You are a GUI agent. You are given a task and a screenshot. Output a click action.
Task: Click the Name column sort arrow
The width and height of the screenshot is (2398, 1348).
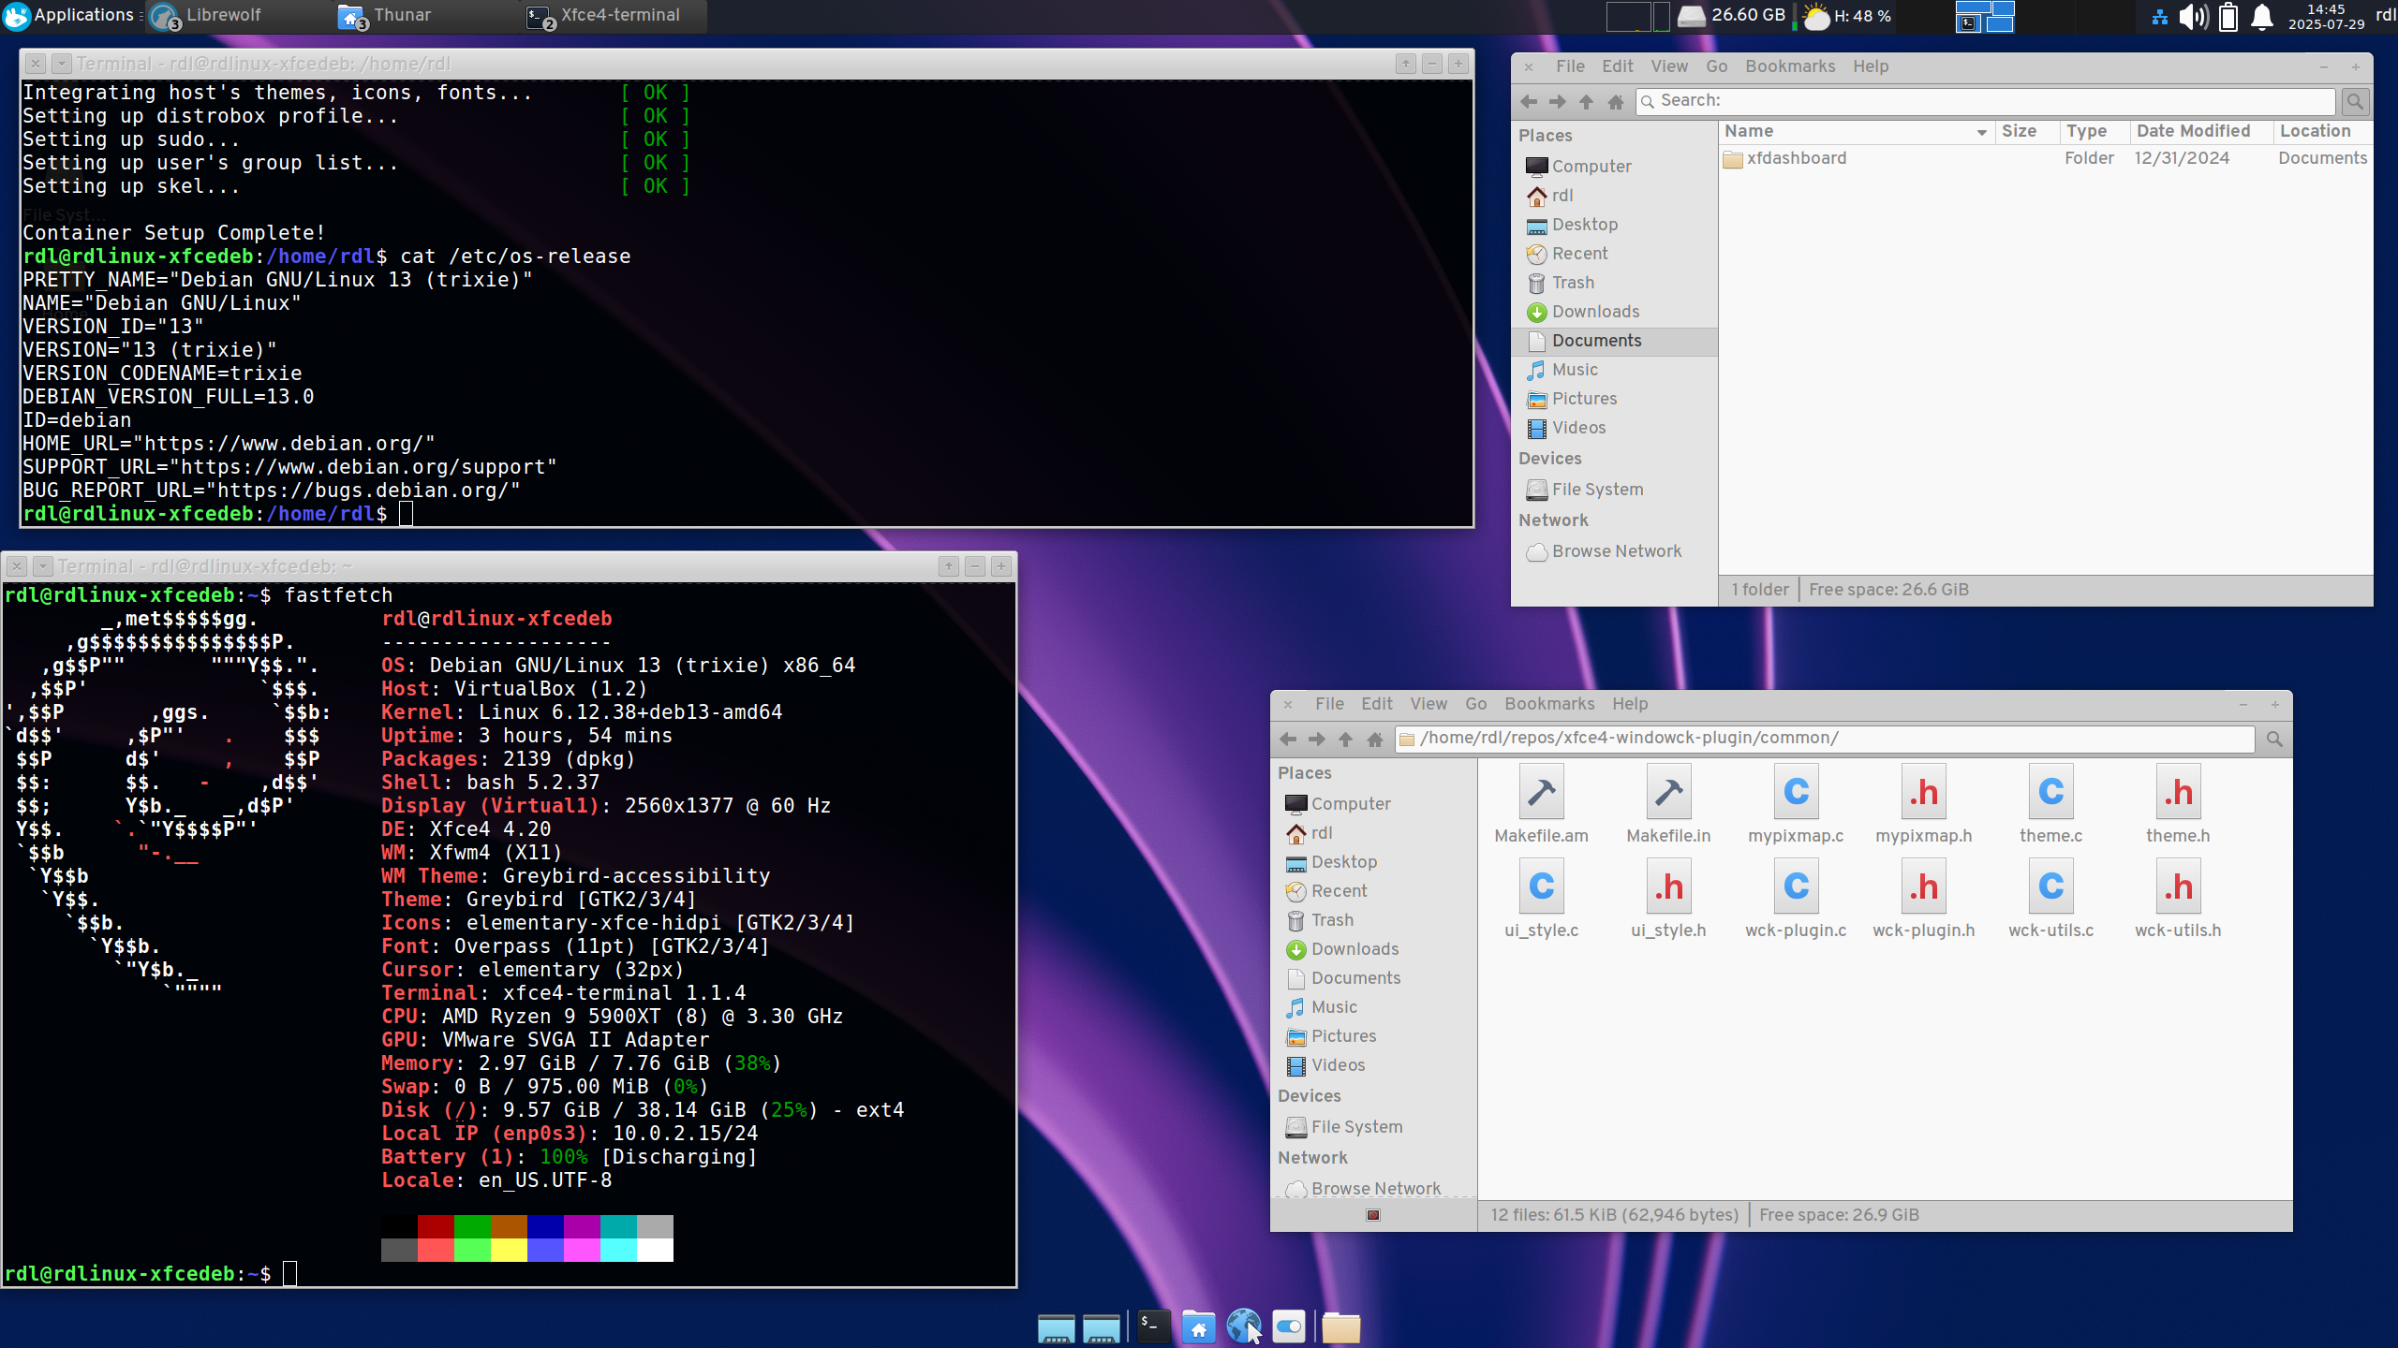point(1982,132)
